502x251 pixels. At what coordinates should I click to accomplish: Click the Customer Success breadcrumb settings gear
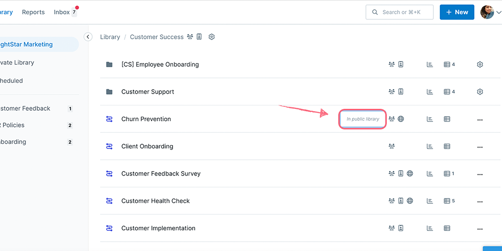coord(212,37)
